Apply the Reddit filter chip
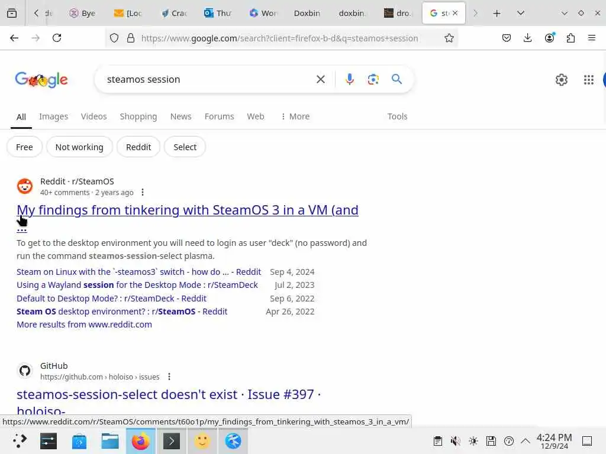The width and height of the screenshot is (606, 454). point(138,147)
